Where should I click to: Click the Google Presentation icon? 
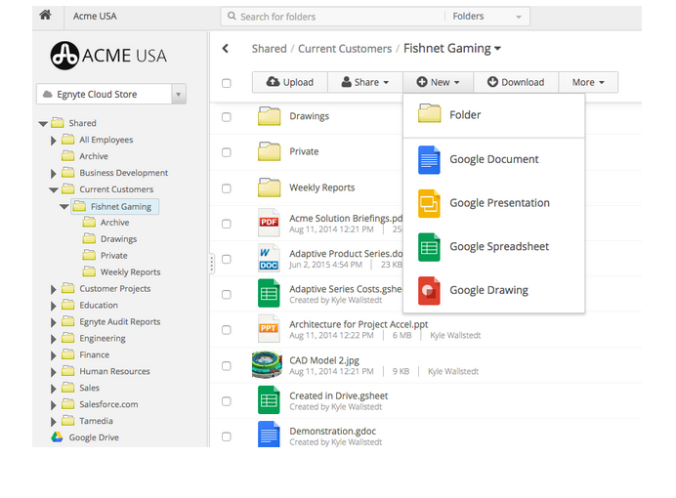click(429, 203)
